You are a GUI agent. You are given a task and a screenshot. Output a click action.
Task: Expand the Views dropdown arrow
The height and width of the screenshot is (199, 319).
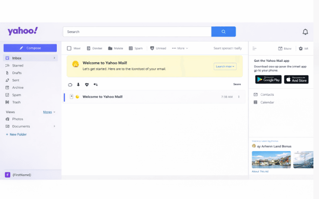pyautogui.click(x=54, y=112)
